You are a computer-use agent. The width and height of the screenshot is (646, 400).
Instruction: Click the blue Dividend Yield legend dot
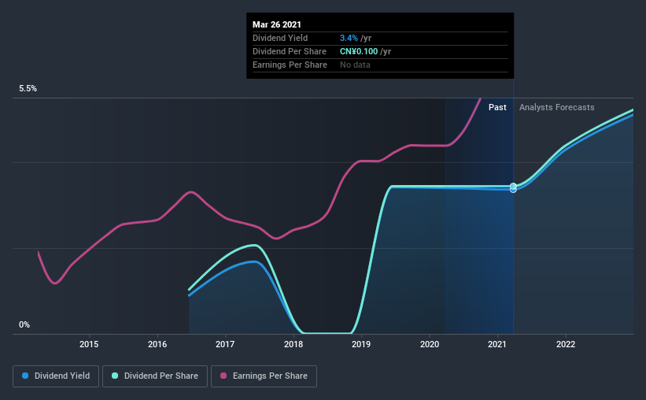[x=25, y=376]
